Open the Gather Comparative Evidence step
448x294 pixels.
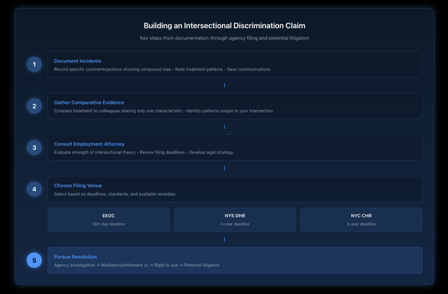click(89, 102)
